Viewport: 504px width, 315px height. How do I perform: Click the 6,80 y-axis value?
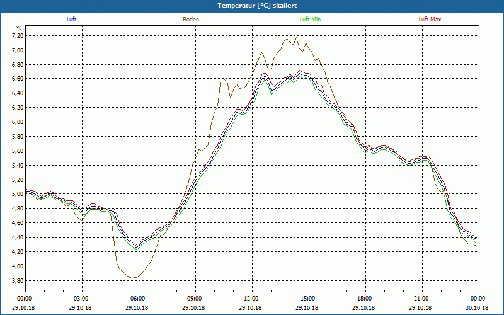point(18,64)
